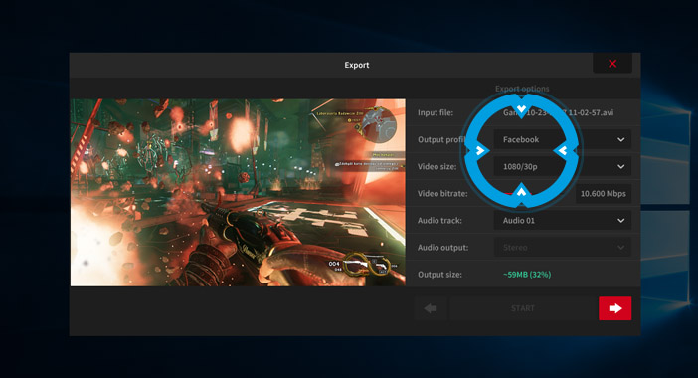Click the chevron of Video size field
The image size is (698, 378).
621,167
